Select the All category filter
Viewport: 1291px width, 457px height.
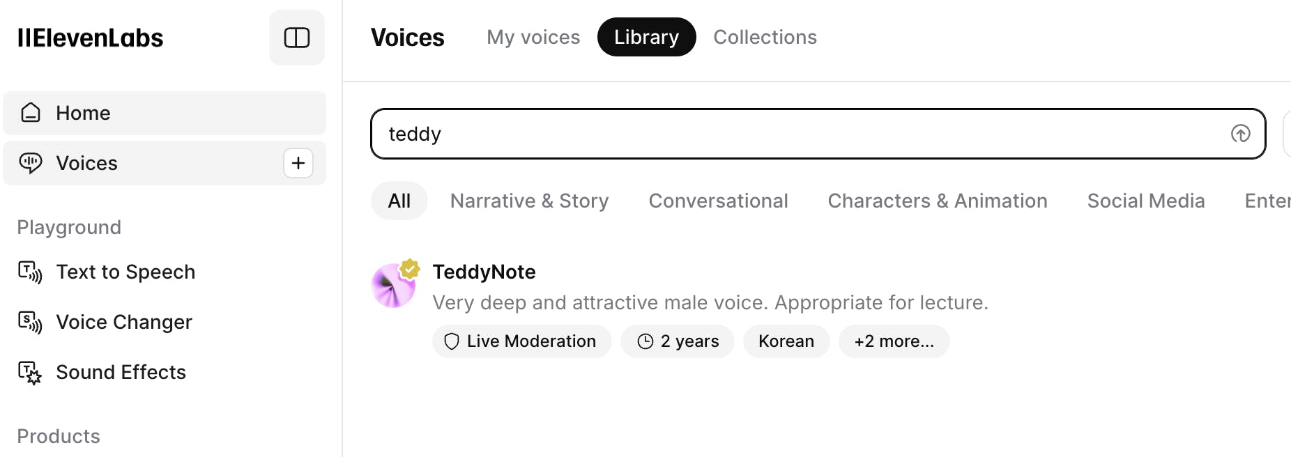tap(399, 201)
